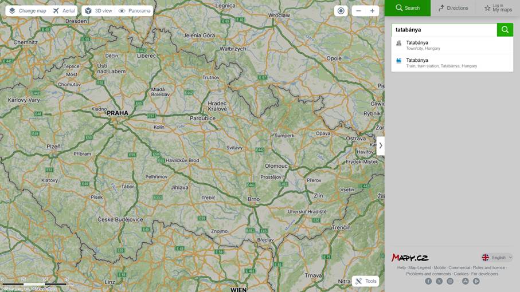Image resolution: width=520 pixels, height=292 pixels.
Task: Expand the English language dropdown
Action: 497,258
